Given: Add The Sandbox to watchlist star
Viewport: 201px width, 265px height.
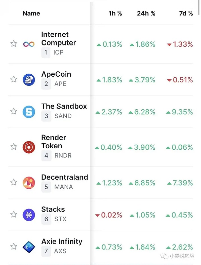Looking at the screenshot, I should [14, 111].
